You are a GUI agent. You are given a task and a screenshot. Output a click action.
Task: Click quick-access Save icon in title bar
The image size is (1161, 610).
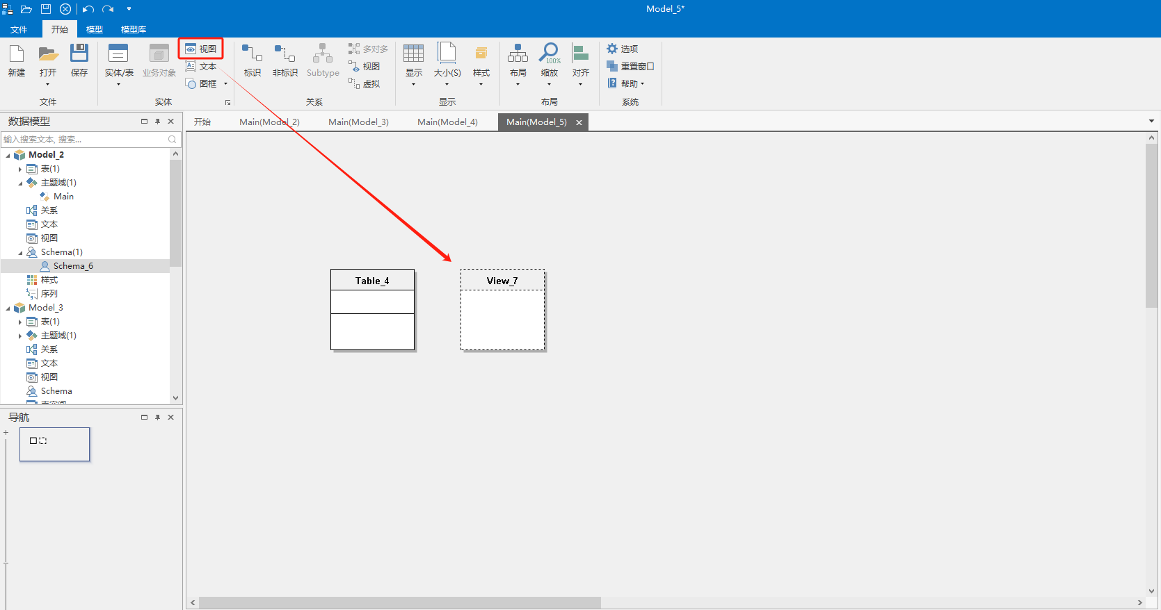46,9
